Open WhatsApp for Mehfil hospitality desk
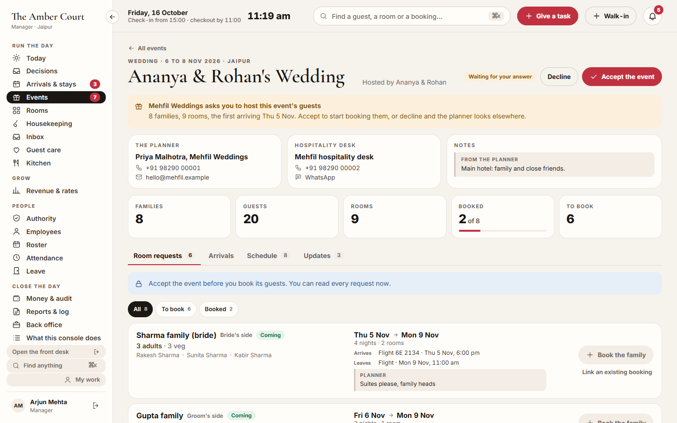This screenshot has height=423, width=677. pos(320,178)
